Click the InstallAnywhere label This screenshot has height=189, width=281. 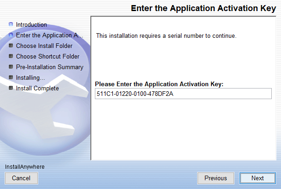click(x=25, y=166)
